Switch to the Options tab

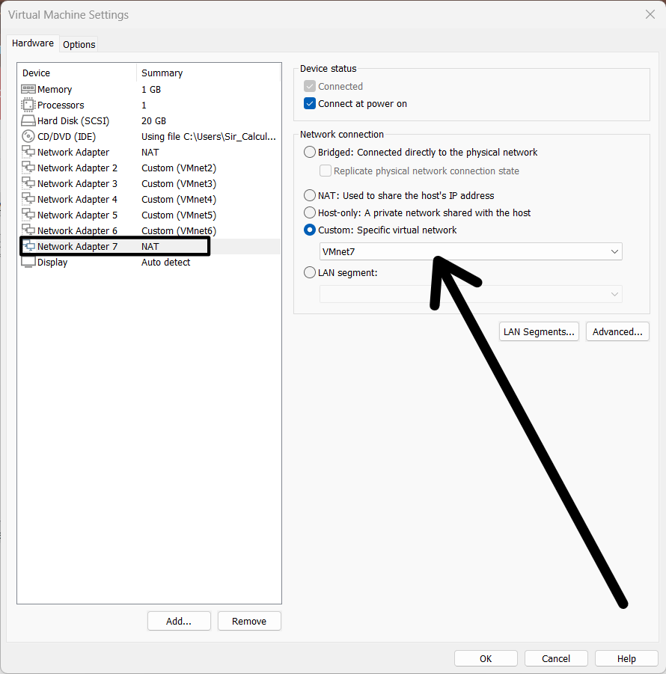click(79, 44)
